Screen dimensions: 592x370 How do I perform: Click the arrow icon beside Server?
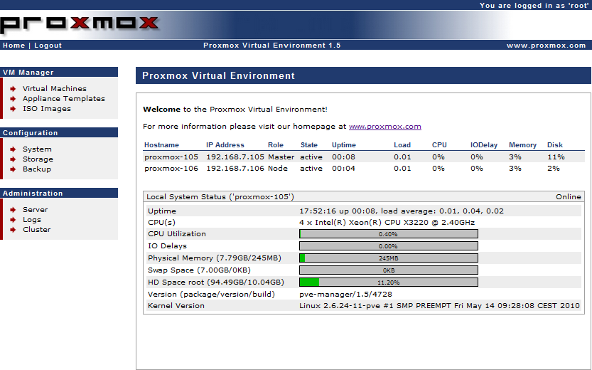pyautogui.click(x=14, y=210)
